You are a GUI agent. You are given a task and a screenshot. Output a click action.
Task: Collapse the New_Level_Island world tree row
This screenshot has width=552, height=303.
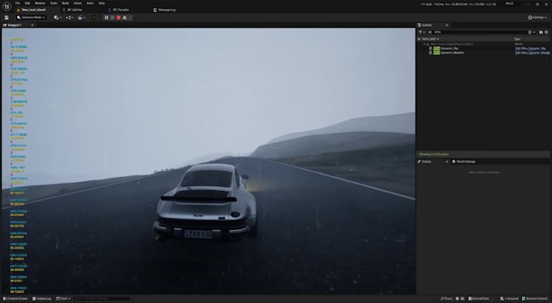[x=425, y=44]
